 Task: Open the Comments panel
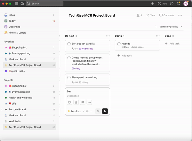[167, 15]
